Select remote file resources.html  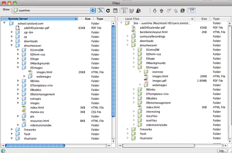pos(39,121)
